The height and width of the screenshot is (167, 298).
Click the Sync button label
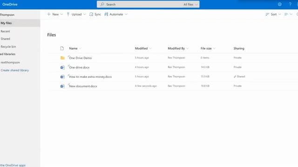98,14
